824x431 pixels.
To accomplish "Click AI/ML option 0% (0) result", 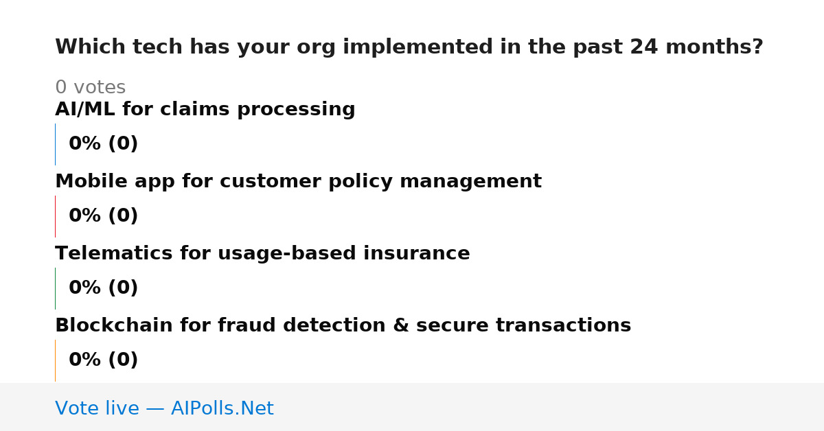I will pos(103,144).
